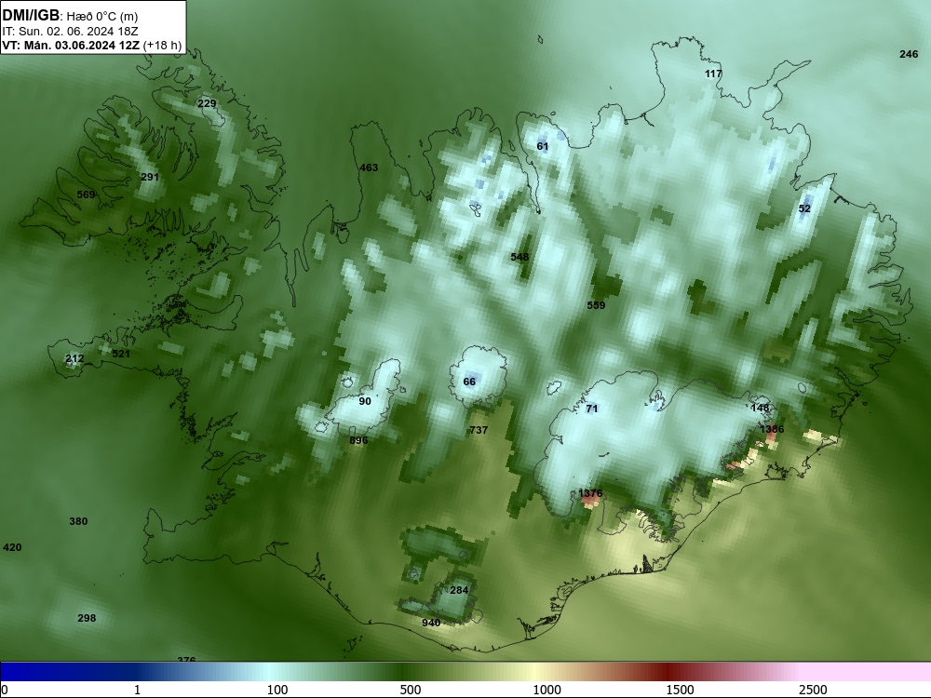Click the map value 148
Image resolution: width=931 pixels, height=698 pixels.
point(760,408)
